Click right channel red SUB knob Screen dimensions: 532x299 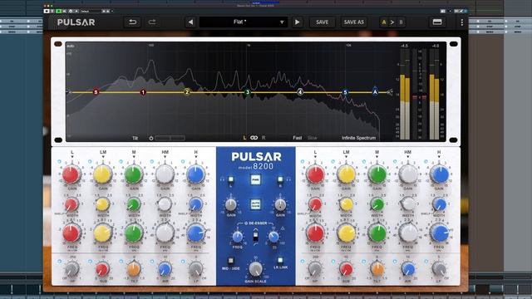[x=346, y=269]
